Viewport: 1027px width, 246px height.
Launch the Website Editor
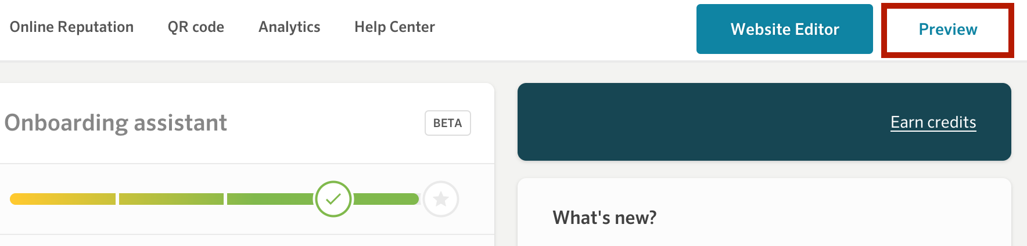coord(785,29)
